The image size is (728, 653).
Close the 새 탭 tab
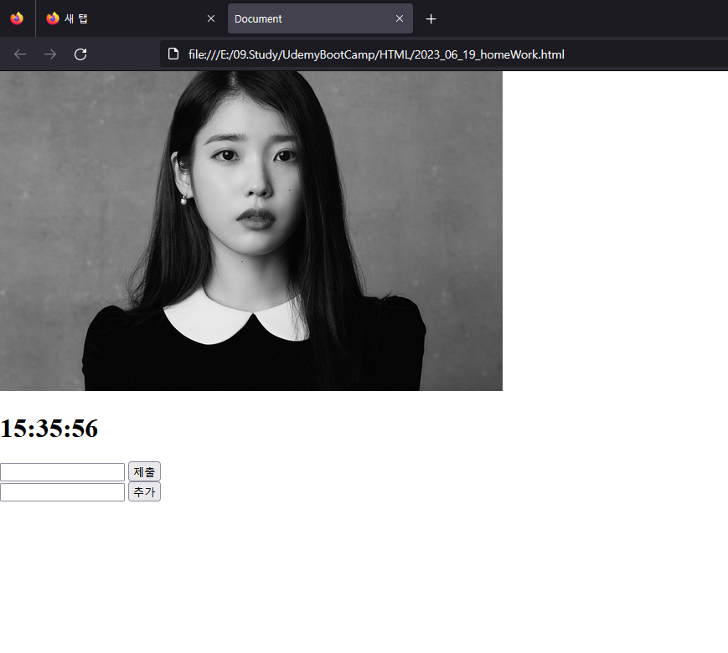tap(211, 18)
